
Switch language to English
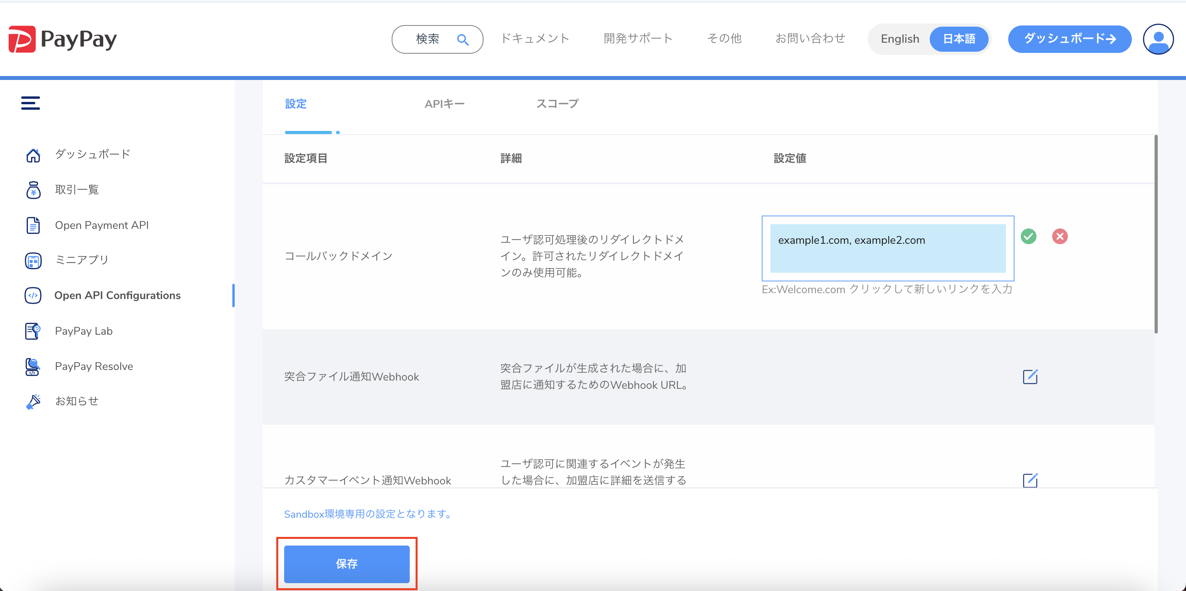click(x=900, y=39)
